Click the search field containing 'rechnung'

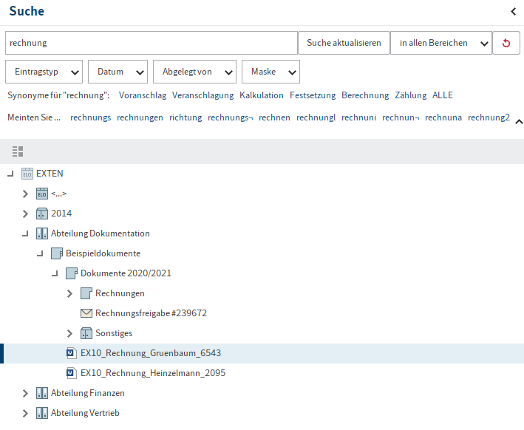(152, 43)
